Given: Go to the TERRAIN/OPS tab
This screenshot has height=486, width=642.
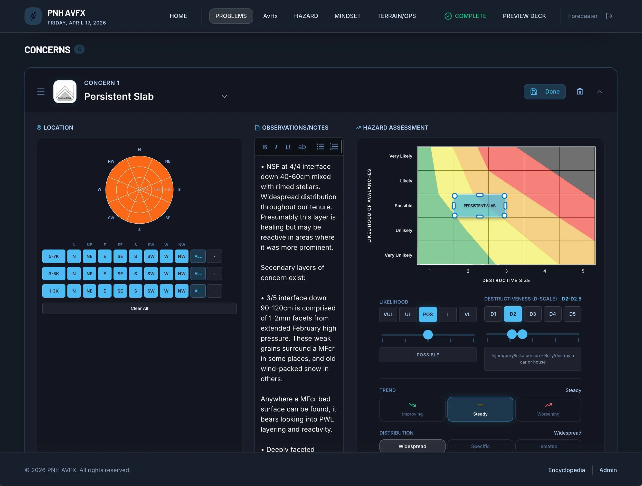Looking at the screenshot, I should click(396, 16).
